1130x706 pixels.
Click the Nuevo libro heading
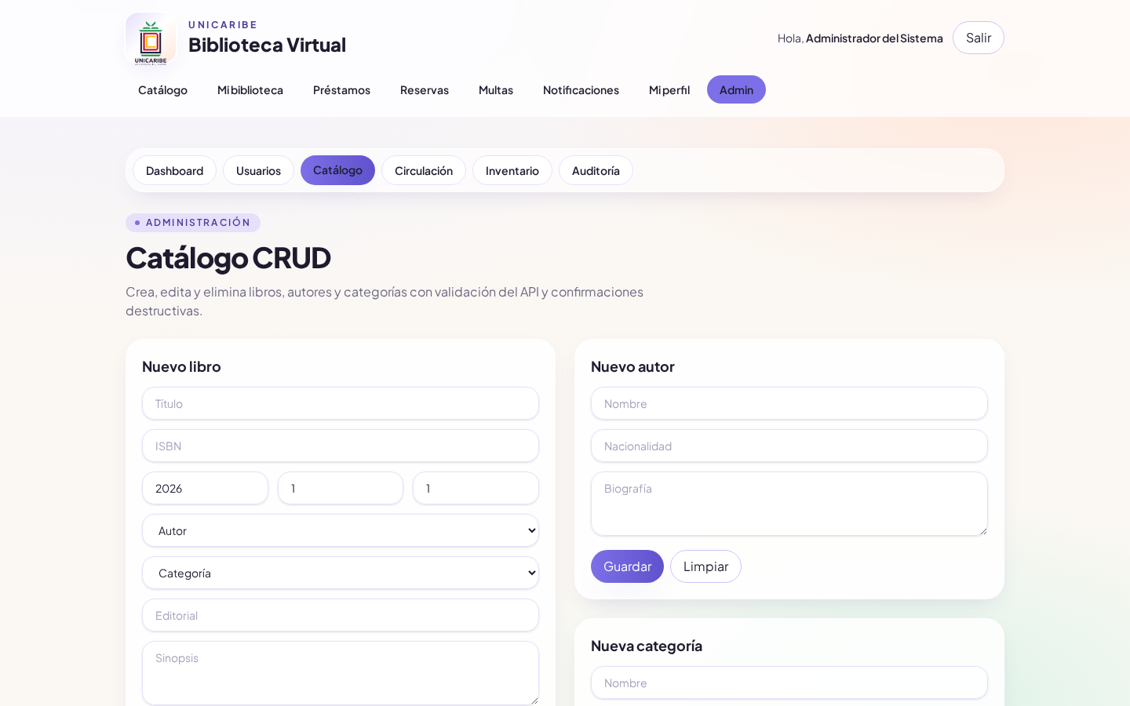coord(181,366)
